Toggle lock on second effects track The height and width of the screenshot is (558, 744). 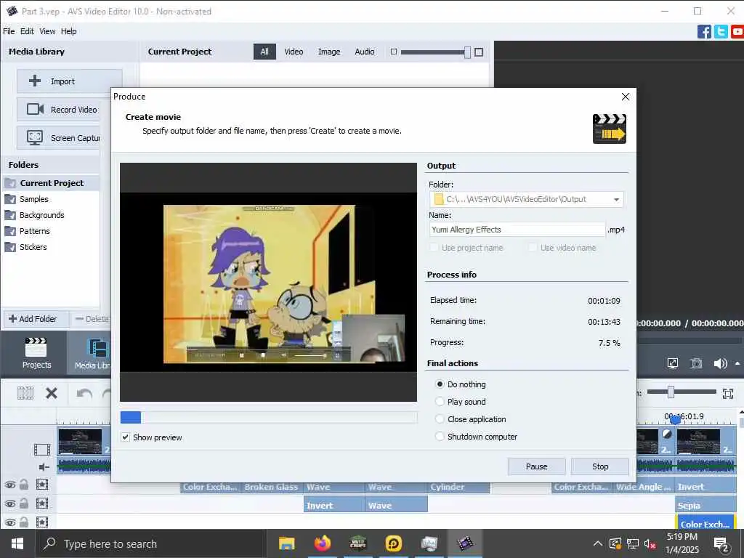pyautogui.click(x=24, y=504)
